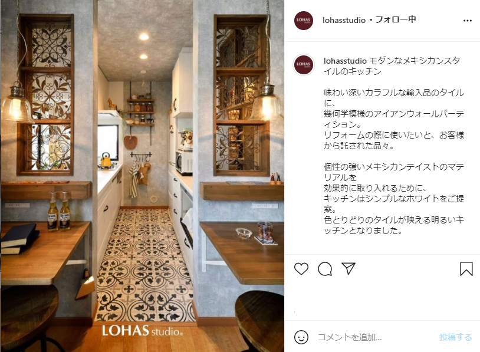The height and width of the screenshot is (352, 480).
Task: Open comments with the speech bubble icon
Action: [325, 269]
